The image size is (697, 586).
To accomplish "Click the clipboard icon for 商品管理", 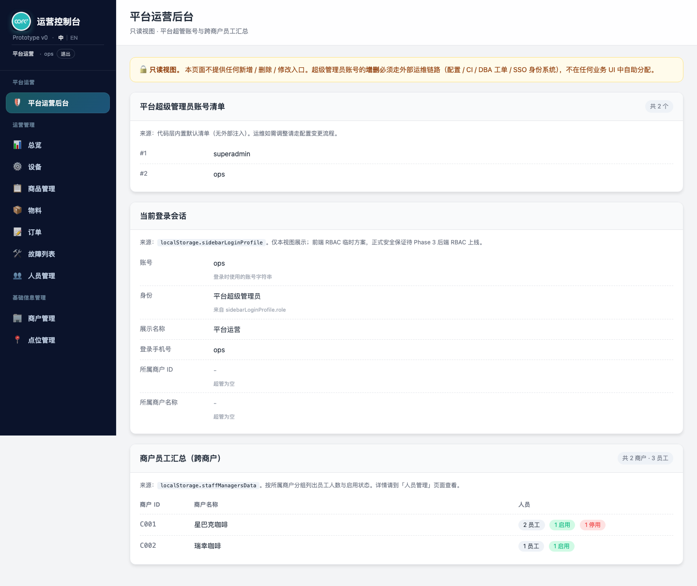I will (x=17, y=188).
